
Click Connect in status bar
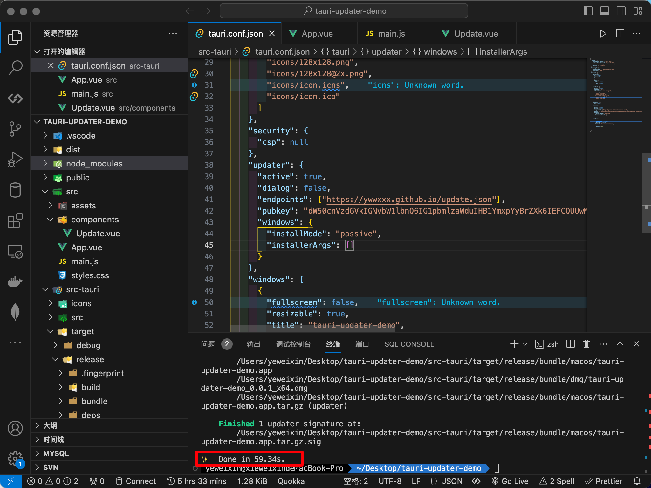[136, 481]
